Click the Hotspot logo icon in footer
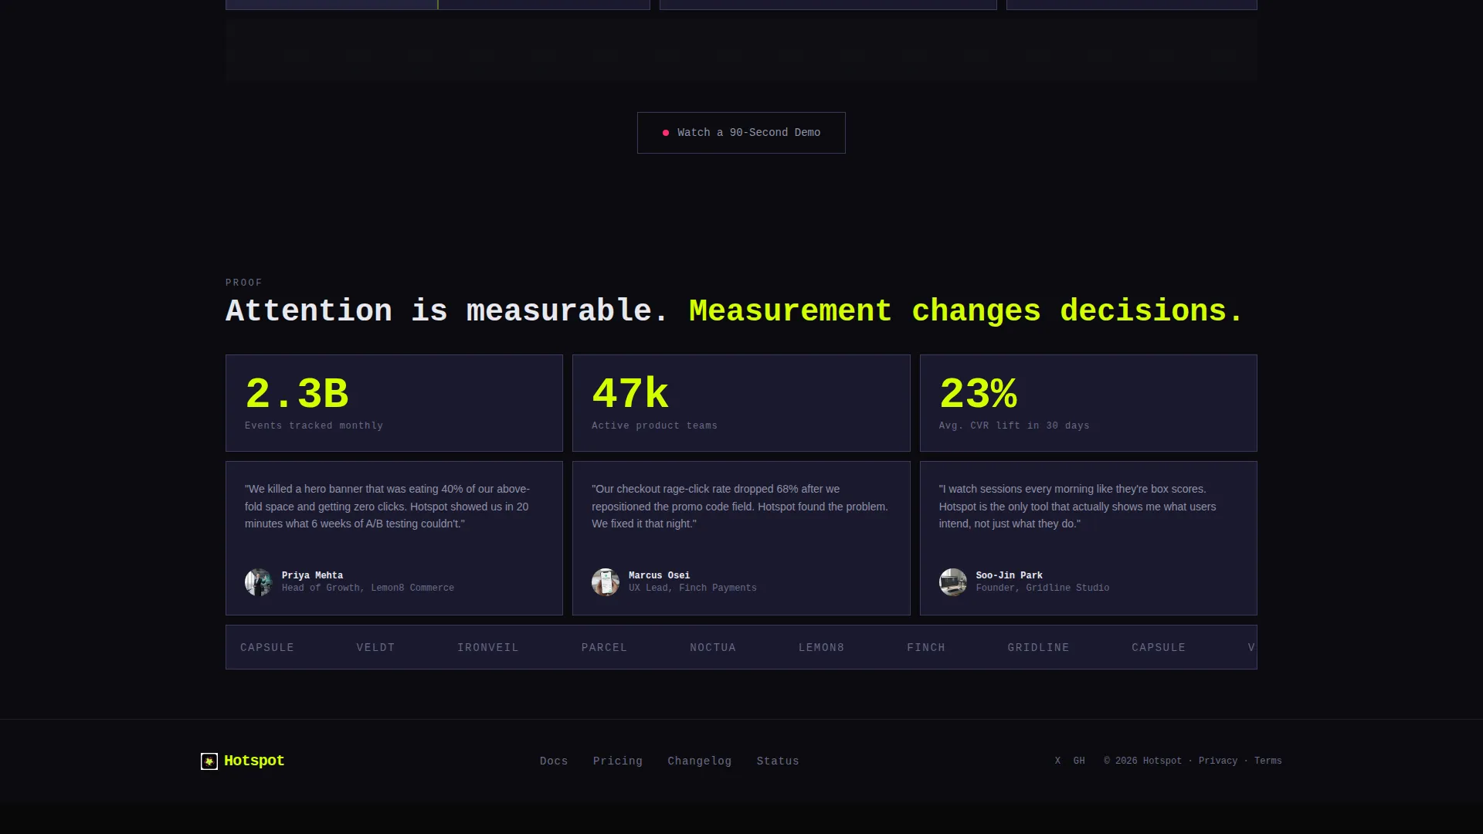The width and height of the screenshot is (1483, 834). click(209, 761)
